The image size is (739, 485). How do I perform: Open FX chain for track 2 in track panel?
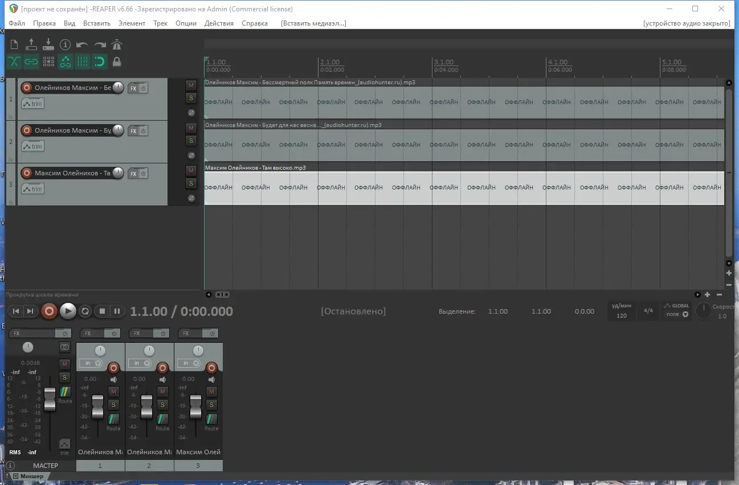coord(133,131)
